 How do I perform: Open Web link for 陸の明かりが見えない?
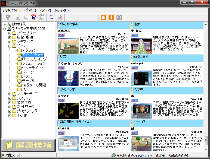click(61, 133)
